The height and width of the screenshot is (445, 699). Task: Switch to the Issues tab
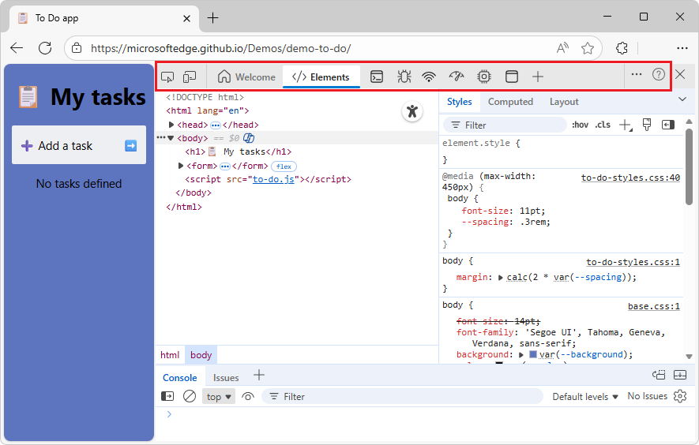pyautogui.click(x=226, y=378)
